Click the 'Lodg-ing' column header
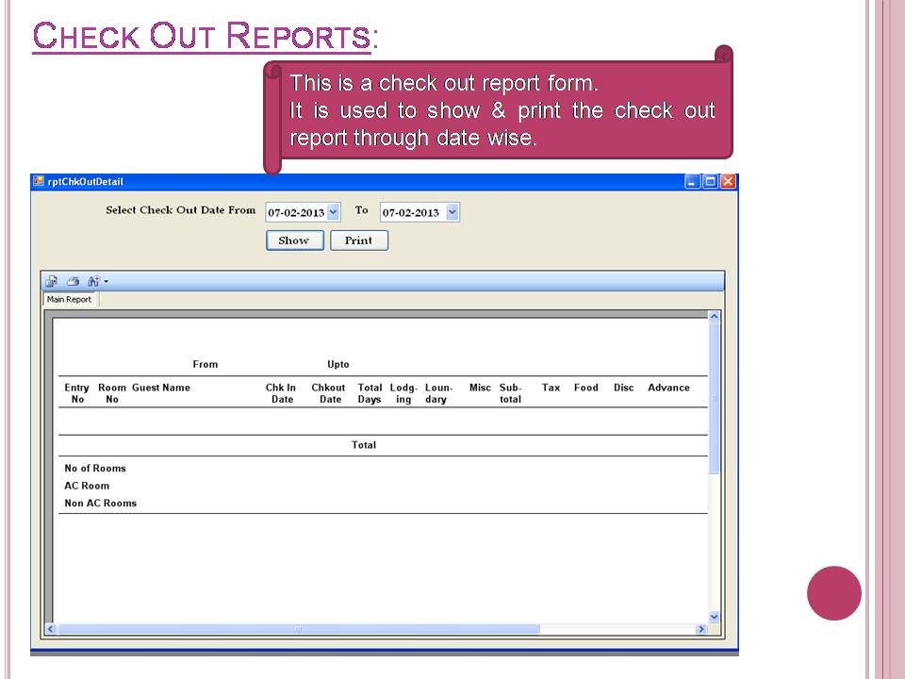This screenshot has height=679, width=905. coord(403,393)
